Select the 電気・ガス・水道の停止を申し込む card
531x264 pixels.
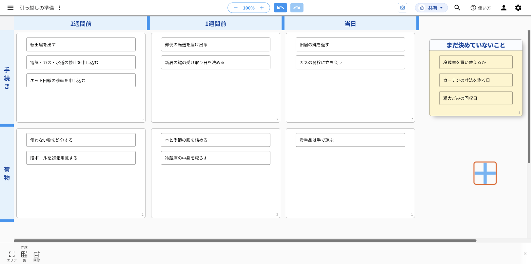point(81,62)
